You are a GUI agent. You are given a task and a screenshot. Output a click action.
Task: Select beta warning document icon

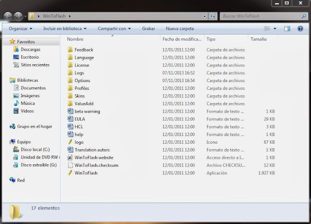(70, 111)
